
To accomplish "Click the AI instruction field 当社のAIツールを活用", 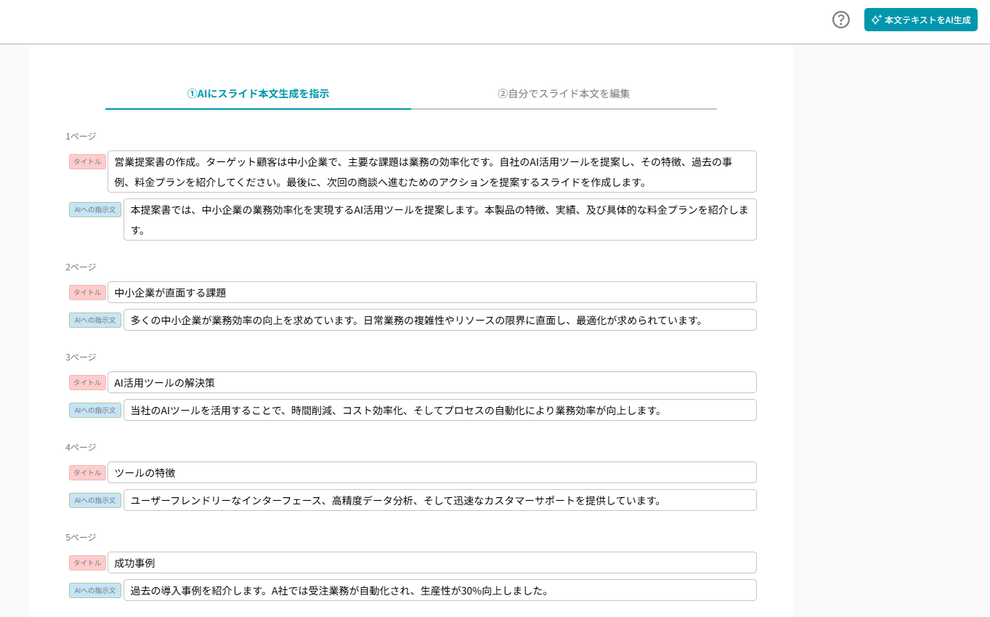I will [x=440, y=410].
